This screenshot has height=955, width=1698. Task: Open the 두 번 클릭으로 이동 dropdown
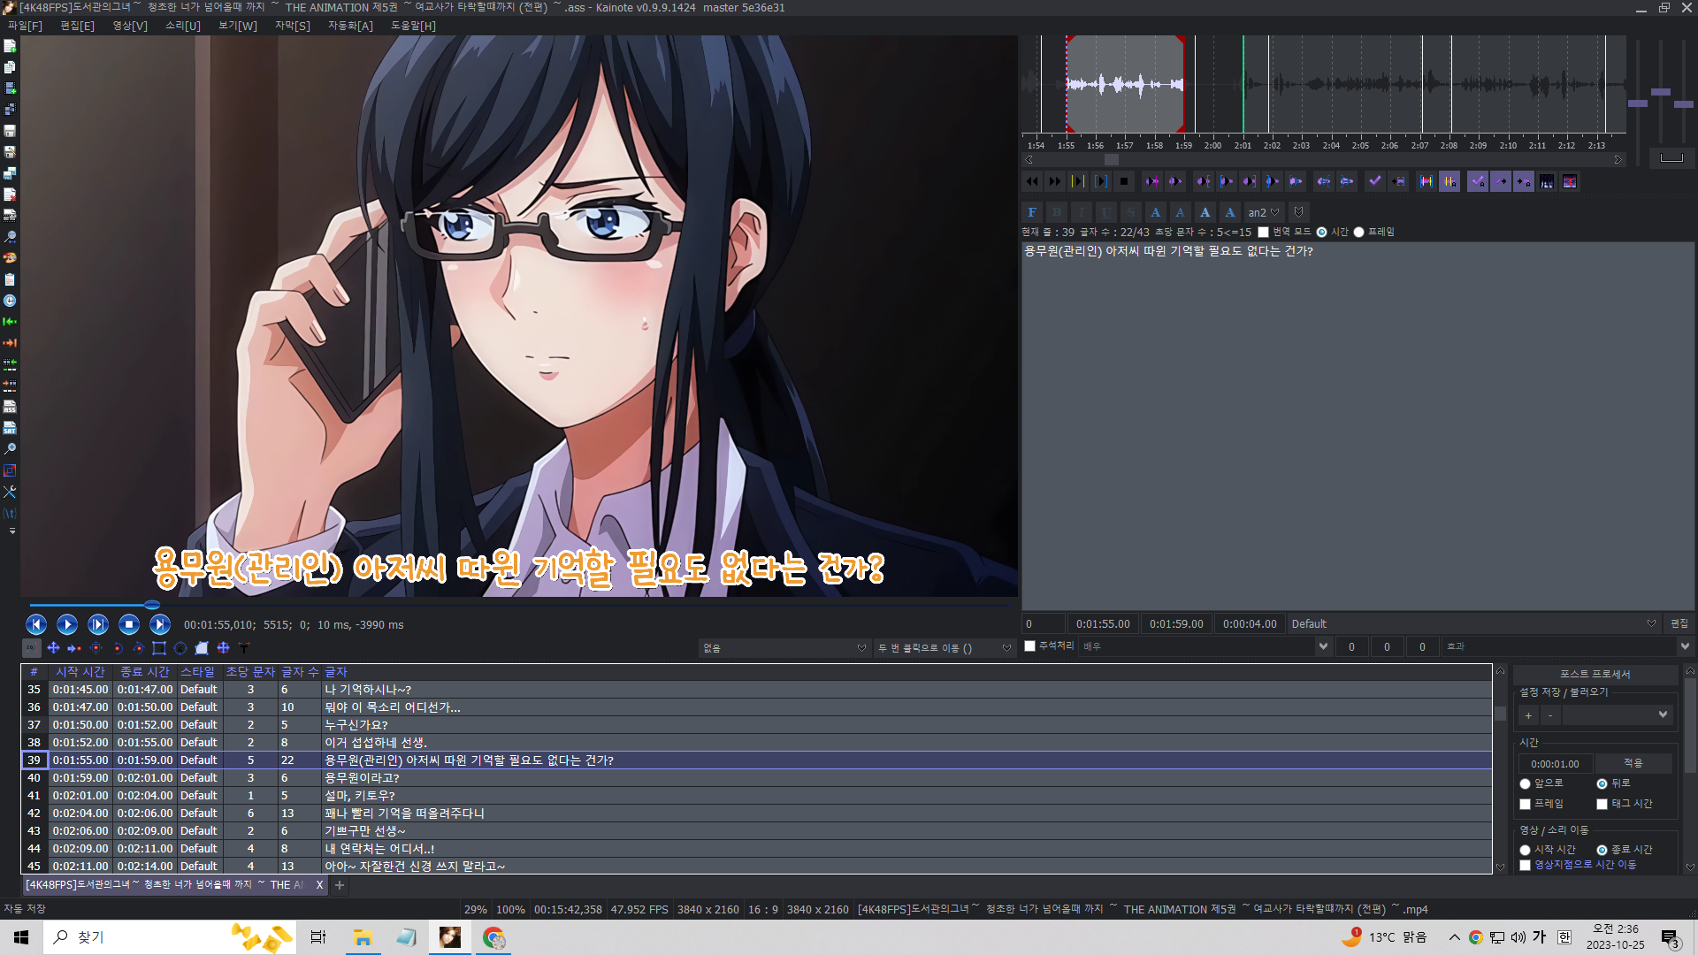pyautogui.click(x=944, y=648)
